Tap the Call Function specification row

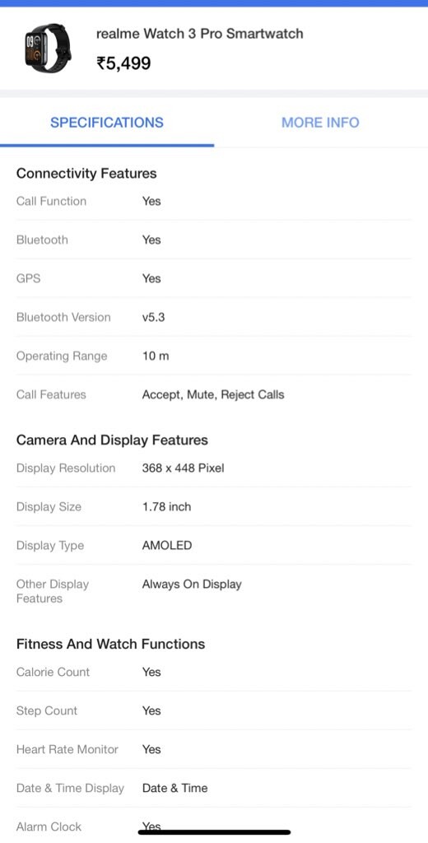click(214, 201)
